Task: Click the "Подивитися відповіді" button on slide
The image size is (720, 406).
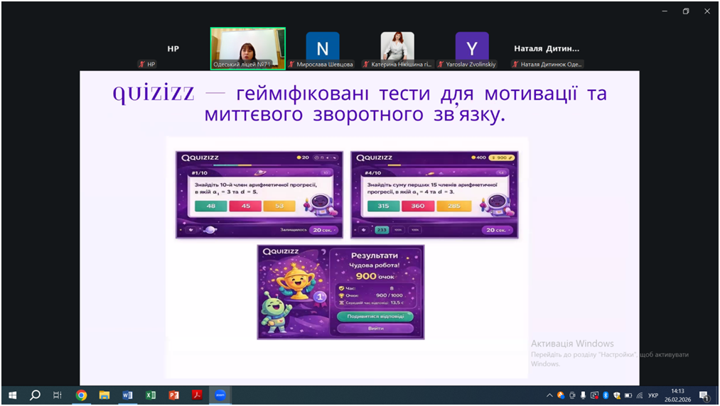Action: [x=375, y=317]
